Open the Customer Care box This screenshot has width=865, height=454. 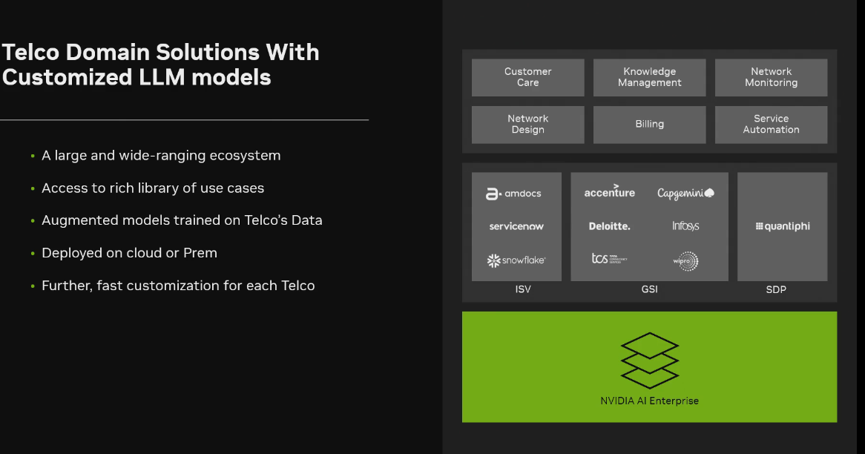tap(528, 77)
